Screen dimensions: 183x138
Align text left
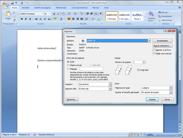69,19
